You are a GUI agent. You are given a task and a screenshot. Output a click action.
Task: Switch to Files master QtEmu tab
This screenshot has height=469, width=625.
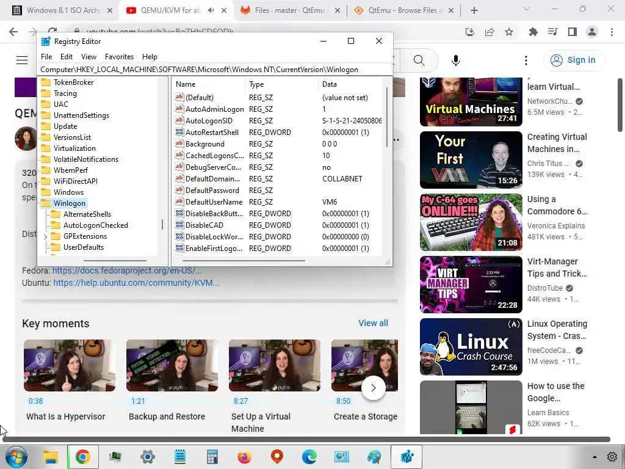pyautogui.click(x=291, y=10)
